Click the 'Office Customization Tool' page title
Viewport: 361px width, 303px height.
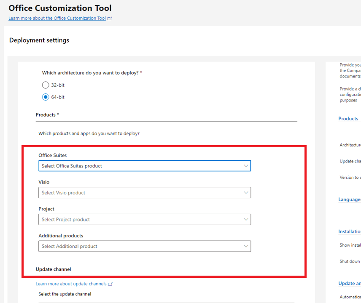pos(60,8)
